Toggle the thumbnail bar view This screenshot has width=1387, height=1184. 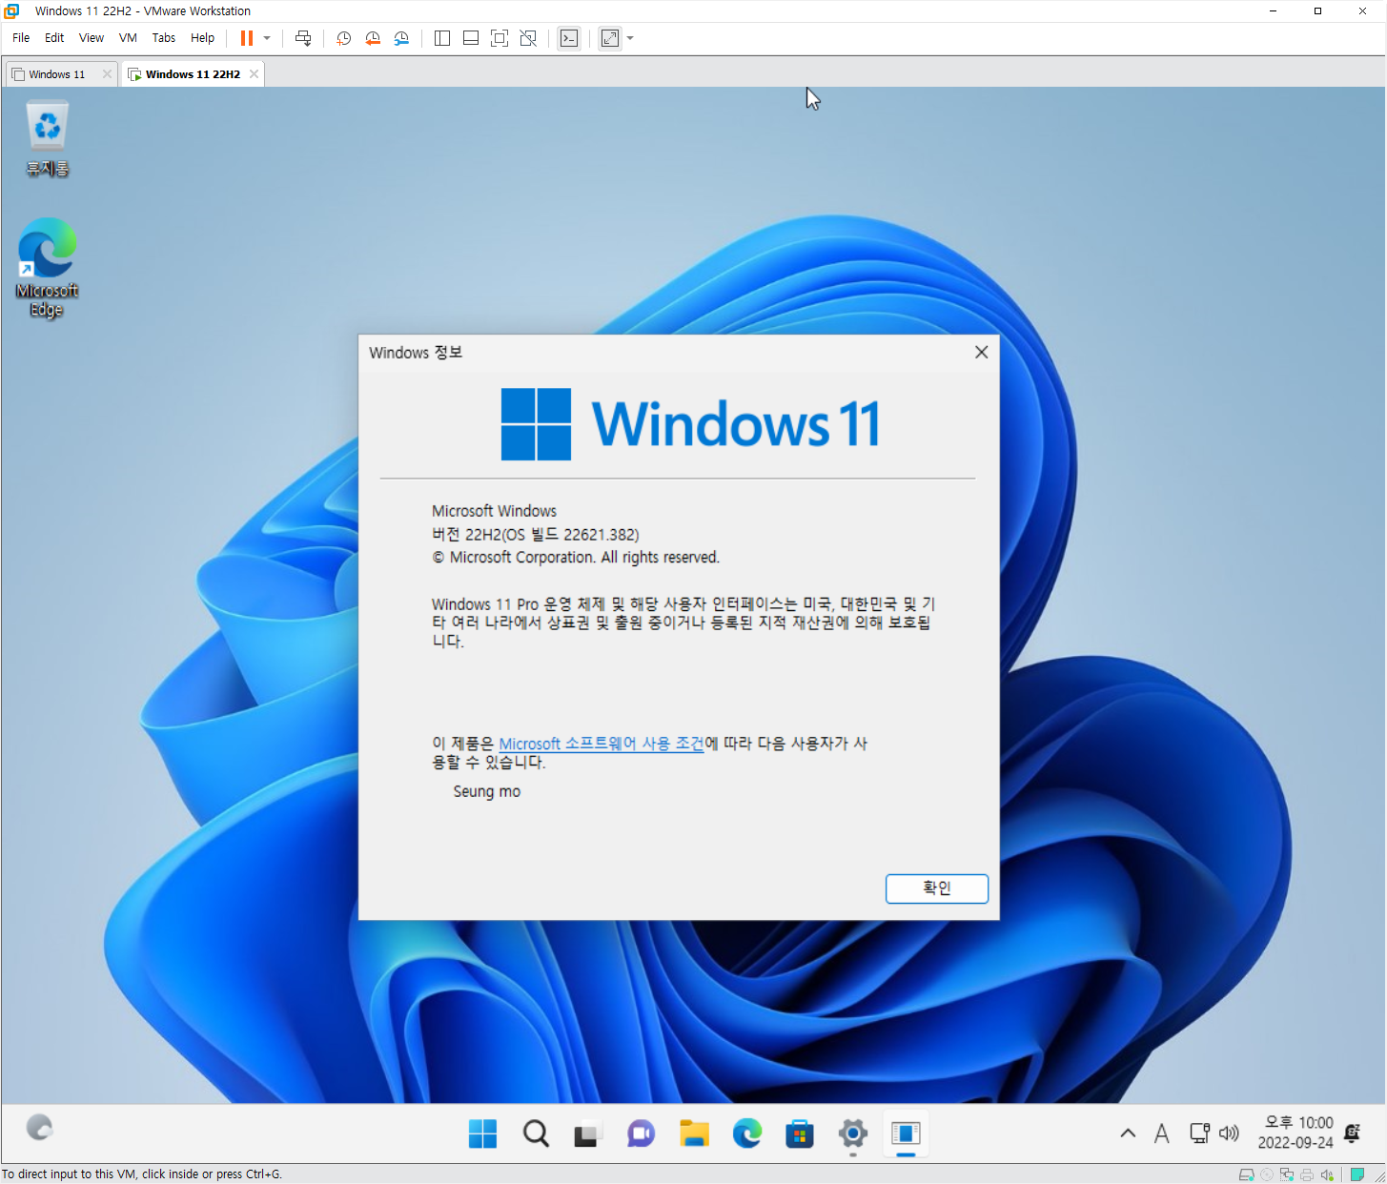tap(471, 38)
